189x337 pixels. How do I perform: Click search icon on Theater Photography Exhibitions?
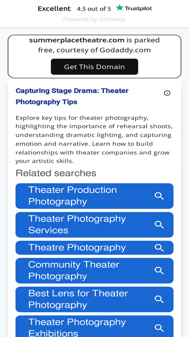coord(159,328)
